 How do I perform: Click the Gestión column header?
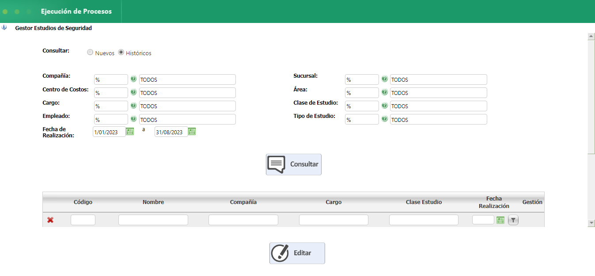[x=532, y=202]
